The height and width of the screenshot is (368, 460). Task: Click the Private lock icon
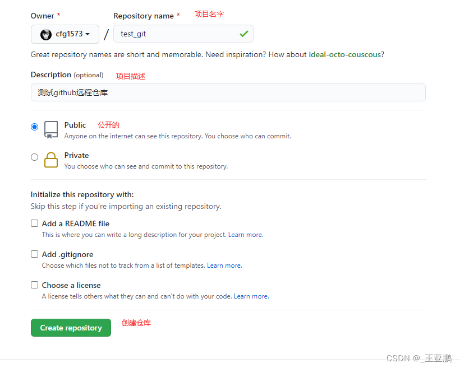coord(51,160)
